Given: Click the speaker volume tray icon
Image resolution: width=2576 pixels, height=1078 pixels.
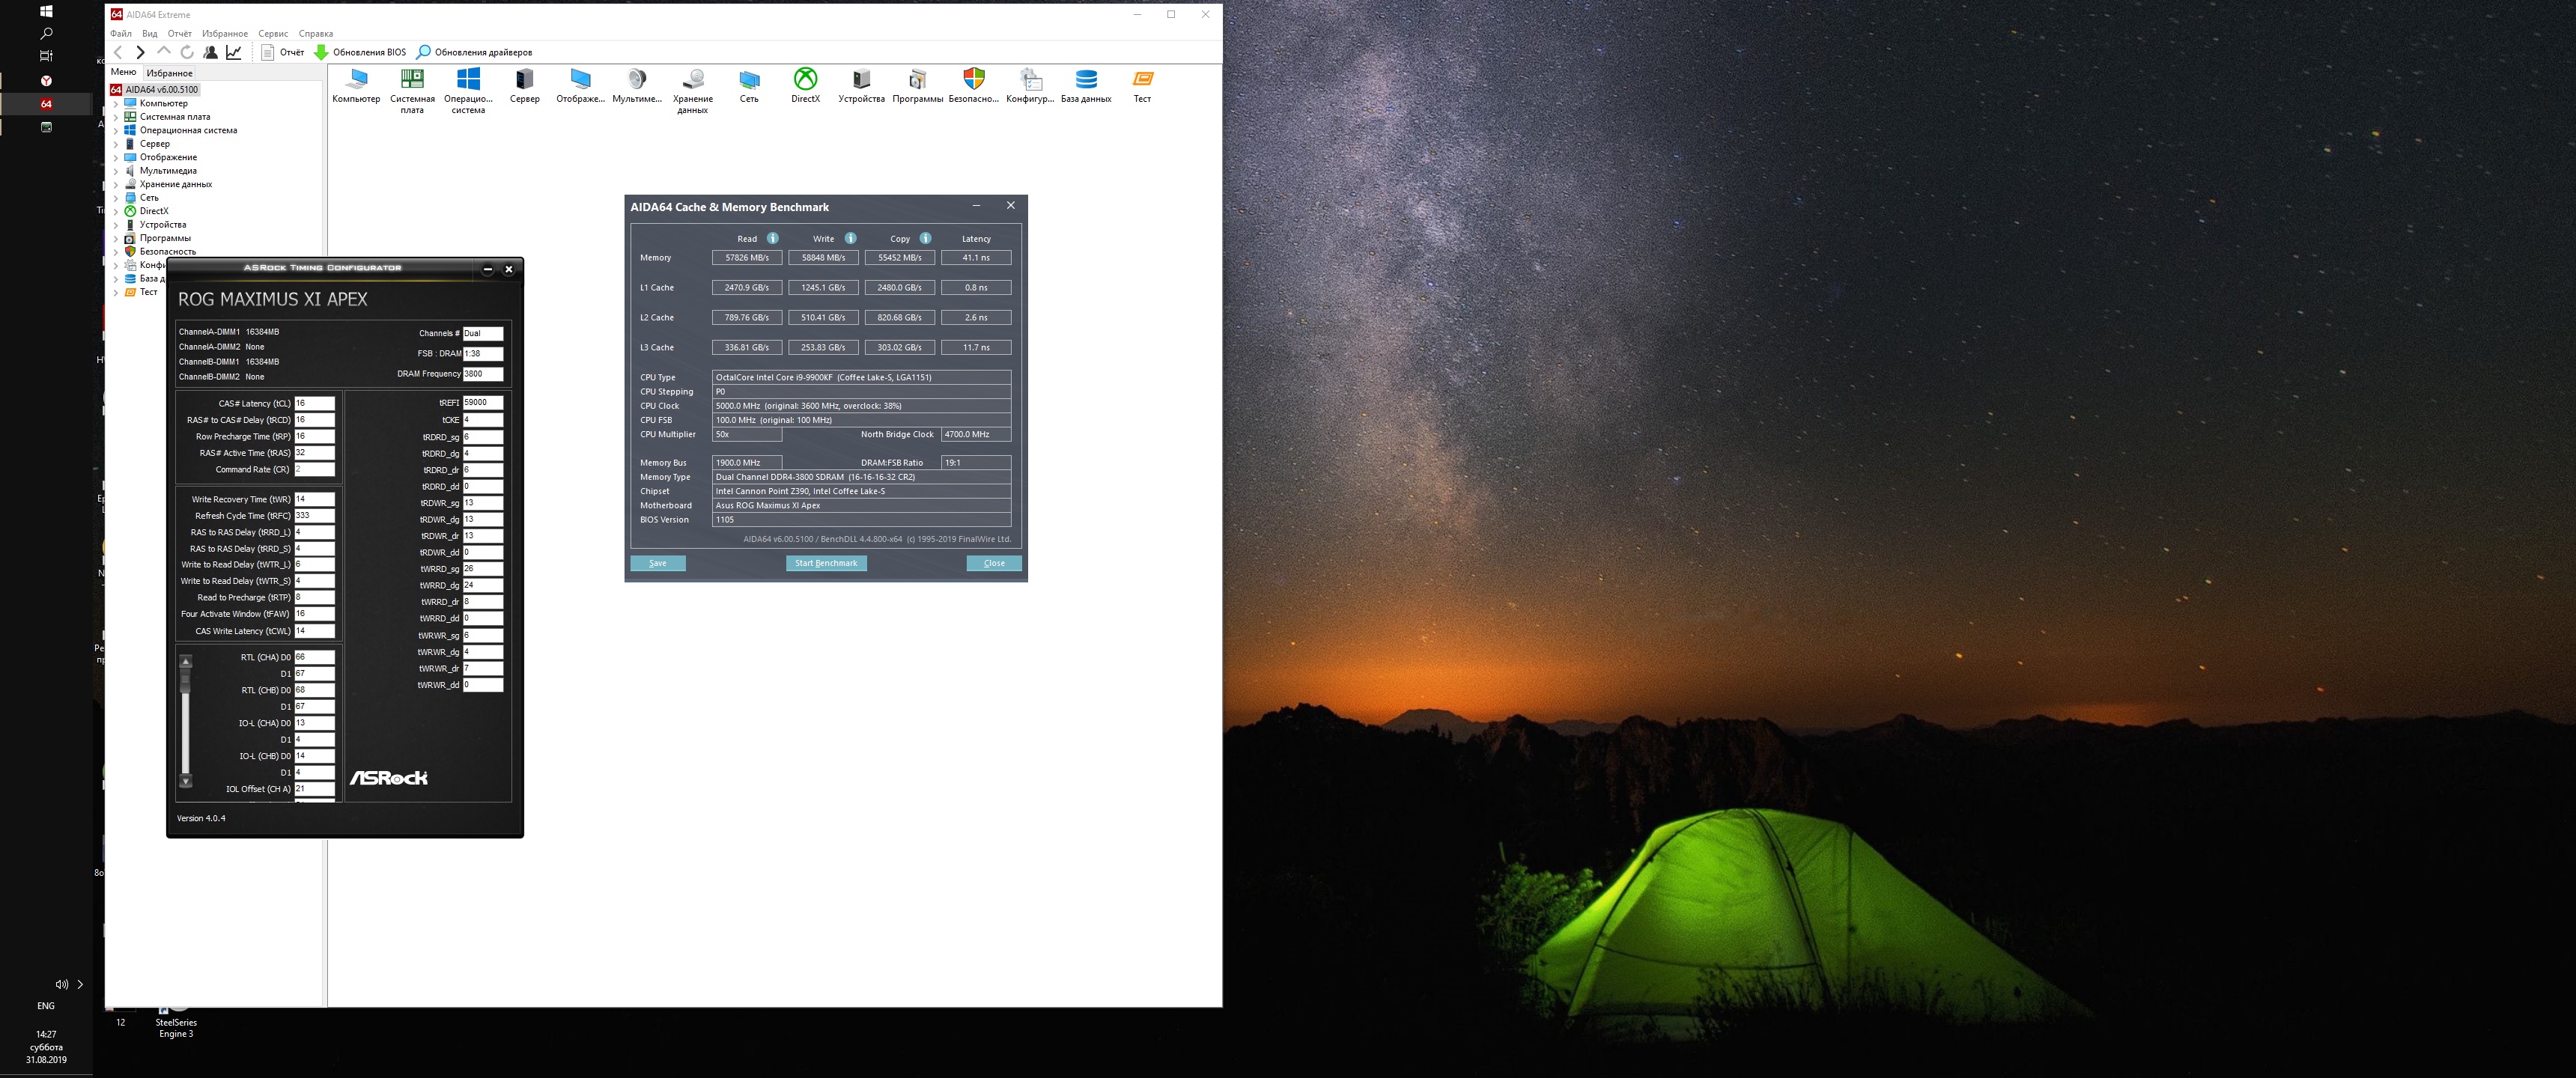Looking at the screenshot, I should pyautogui.click(x=61, y=984).
